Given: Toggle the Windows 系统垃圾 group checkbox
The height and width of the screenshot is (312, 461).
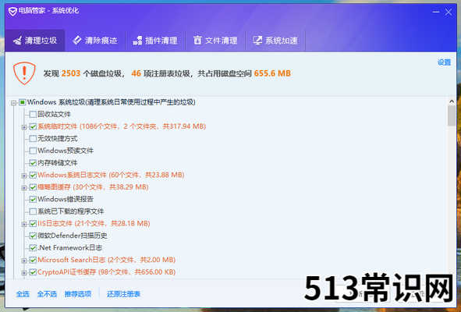Looking at the screenshot, I should pyautogui.click(x=23, y=102).
